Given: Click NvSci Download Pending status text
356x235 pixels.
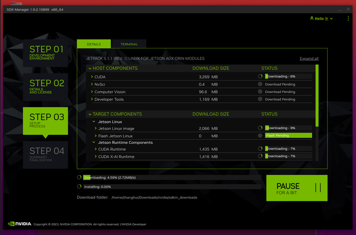Looking at the screenshot, I should 280,84.
